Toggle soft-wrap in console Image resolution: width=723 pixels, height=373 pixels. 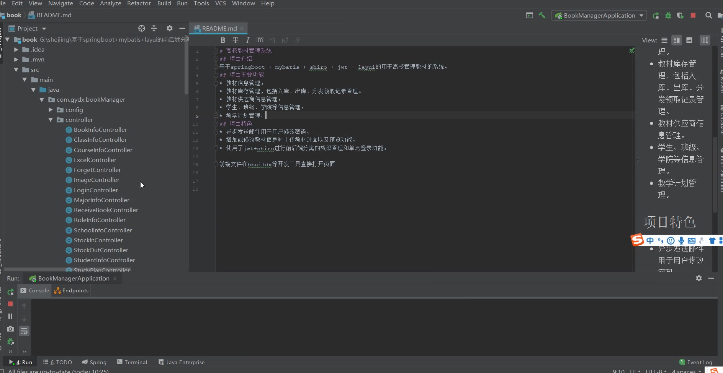point(24,331)
